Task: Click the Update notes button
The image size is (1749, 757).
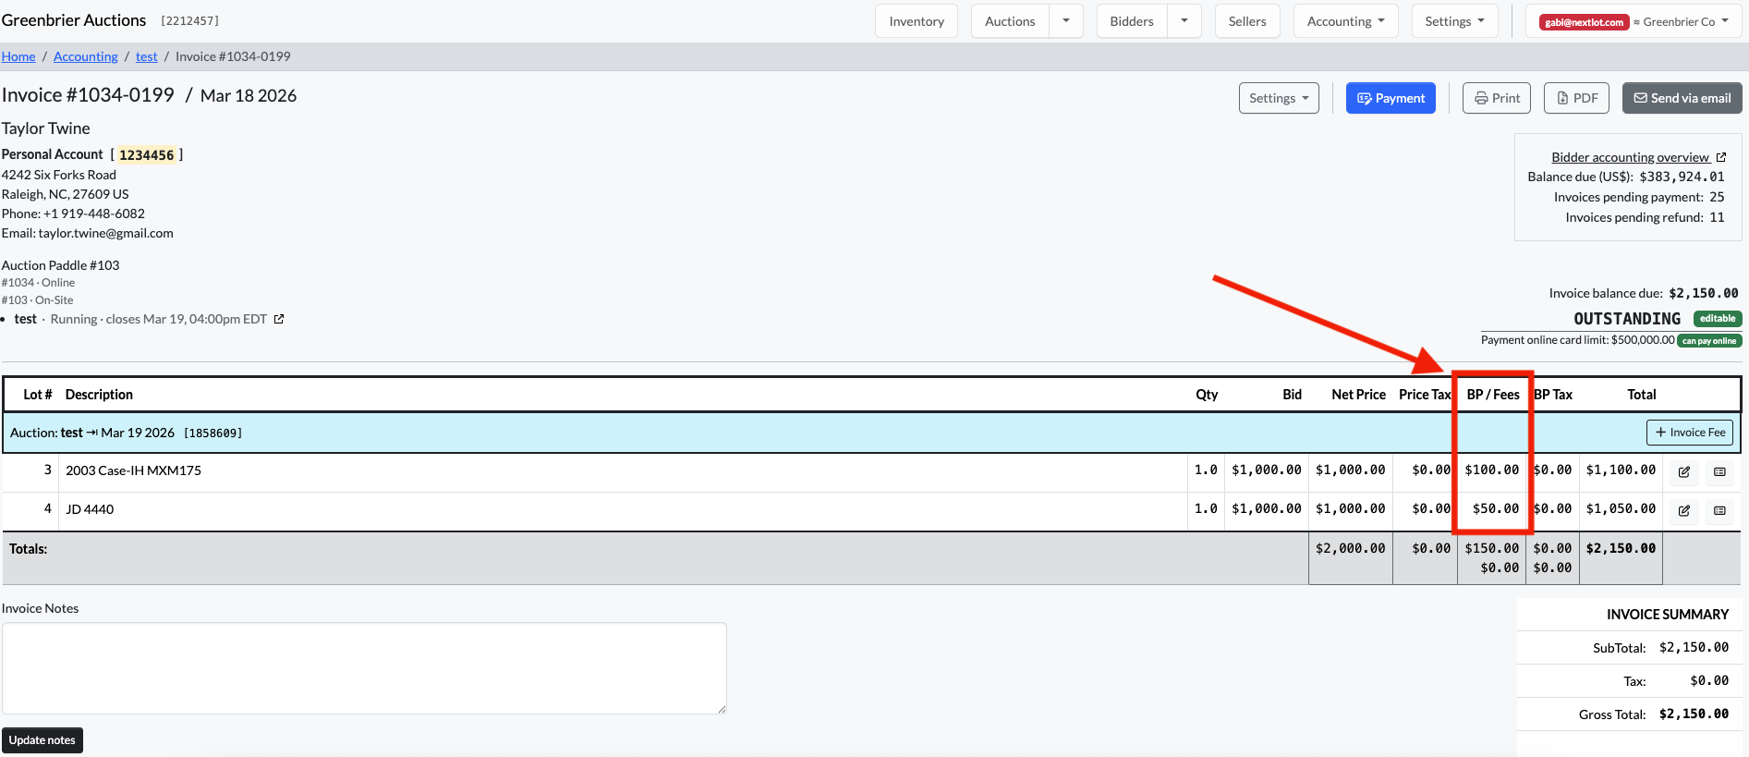Action: pos(43,740)
